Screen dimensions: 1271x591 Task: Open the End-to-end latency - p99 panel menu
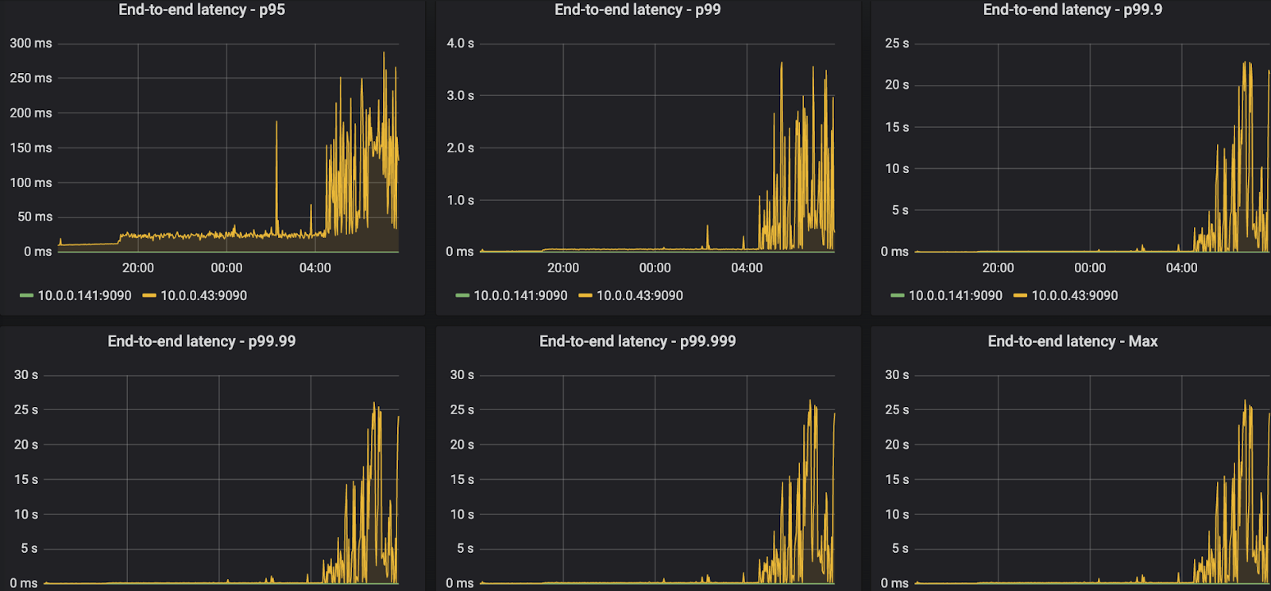637,10
